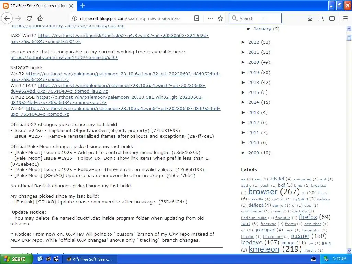This screenshot has height=264, width=352.
Task: Open the library bookshelf icon
Action: [x=321, y=18]
